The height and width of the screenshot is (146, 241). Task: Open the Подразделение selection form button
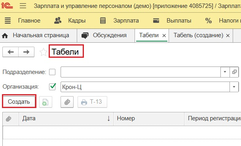pyautogui.click(x=234, y=72)
